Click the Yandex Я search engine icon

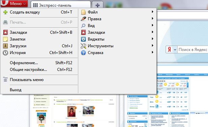click(169, 50)
